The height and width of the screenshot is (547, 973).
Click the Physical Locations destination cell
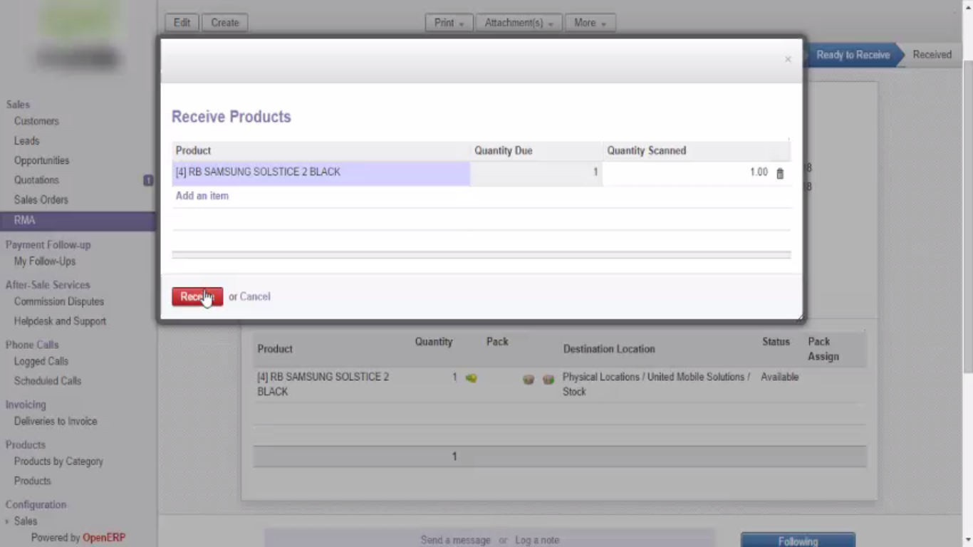click(x=656, y=385)
